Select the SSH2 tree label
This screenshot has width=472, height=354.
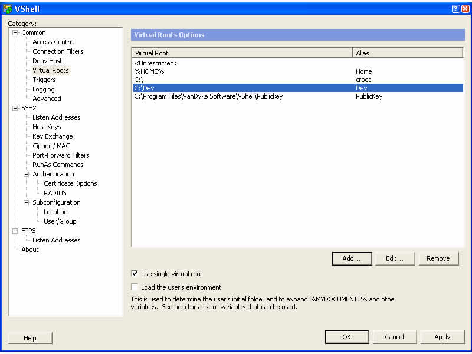[x=28, y=108]
